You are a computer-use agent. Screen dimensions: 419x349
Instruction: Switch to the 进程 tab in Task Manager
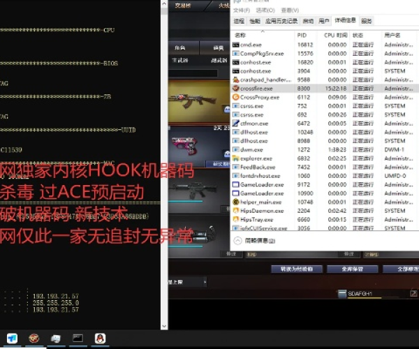(239, 21)
